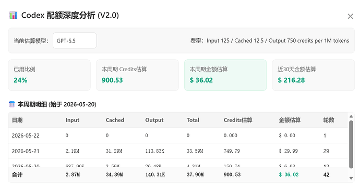Click the 900.53 value in totals row
Viewport: 360px width, 188px height.
coord(232,174)
